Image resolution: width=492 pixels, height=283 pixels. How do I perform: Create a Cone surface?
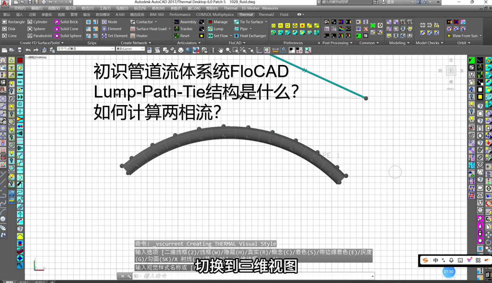point(9,36)
